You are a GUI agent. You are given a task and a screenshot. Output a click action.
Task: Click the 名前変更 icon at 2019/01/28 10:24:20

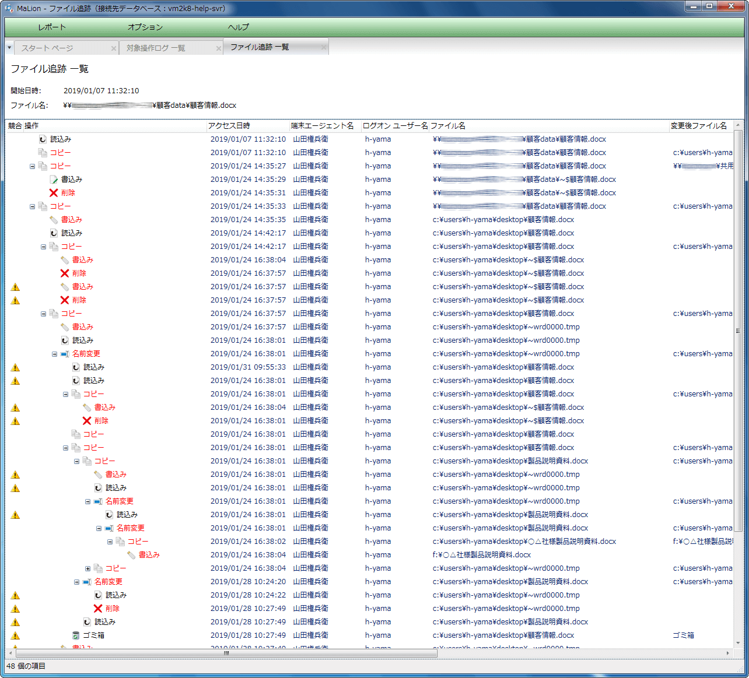click(x=87, y=582)
